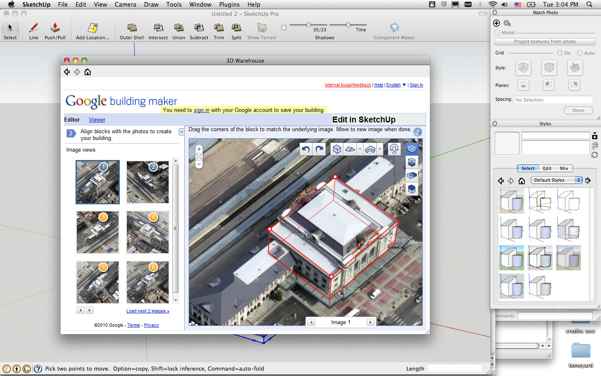
Task: Choose the Split solid tool
Action: 236,31
